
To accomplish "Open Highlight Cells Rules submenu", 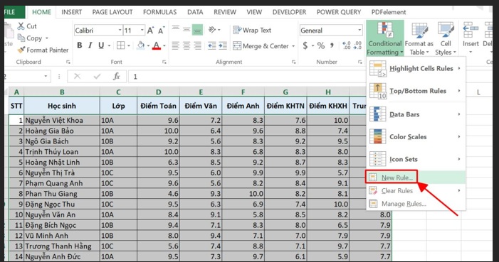I will pos(416,69).
